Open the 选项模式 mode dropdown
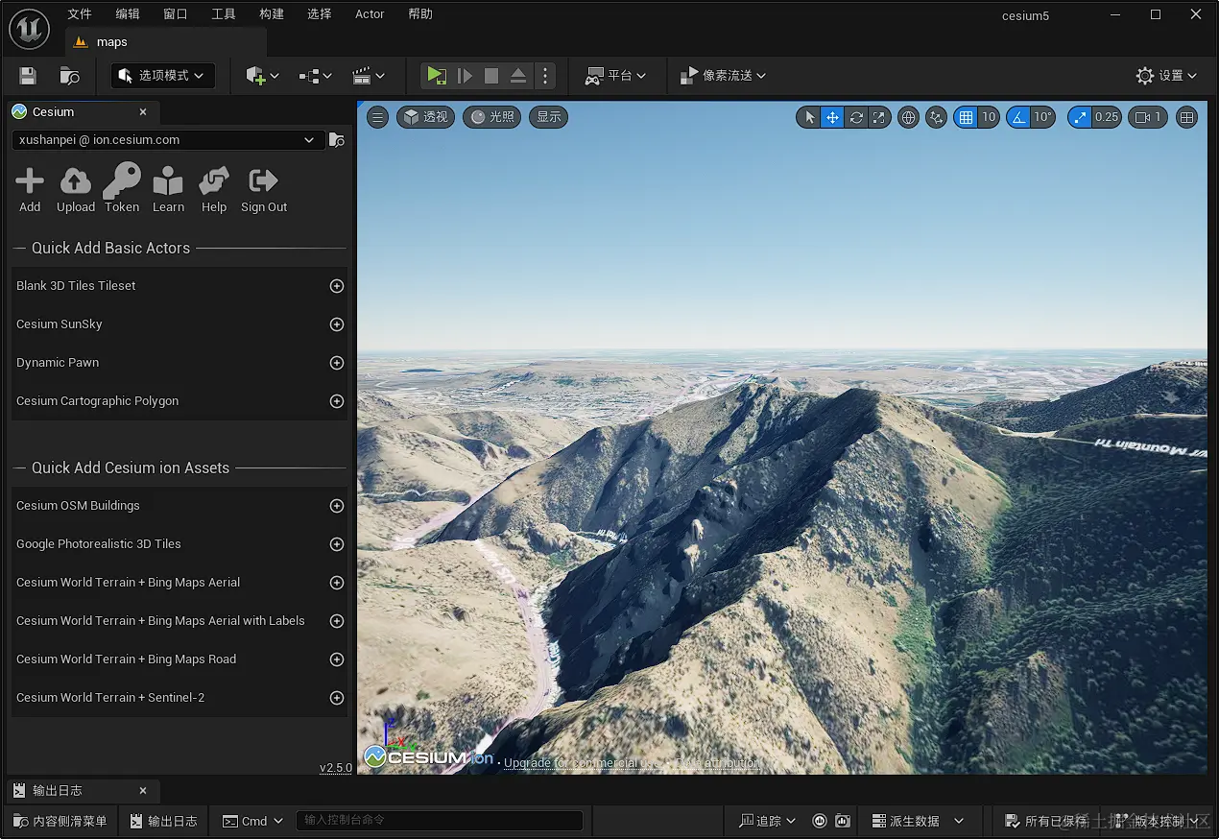The image size is (1219, 839). pyautogui.click(x=162, y=76)
